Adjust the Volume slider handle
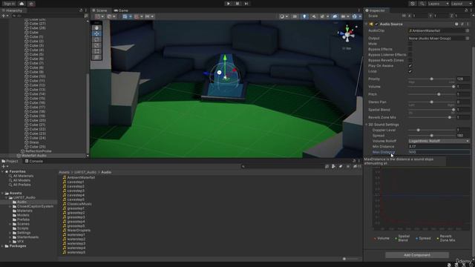Viewport: 475px width, 267px height. point(453,87)
